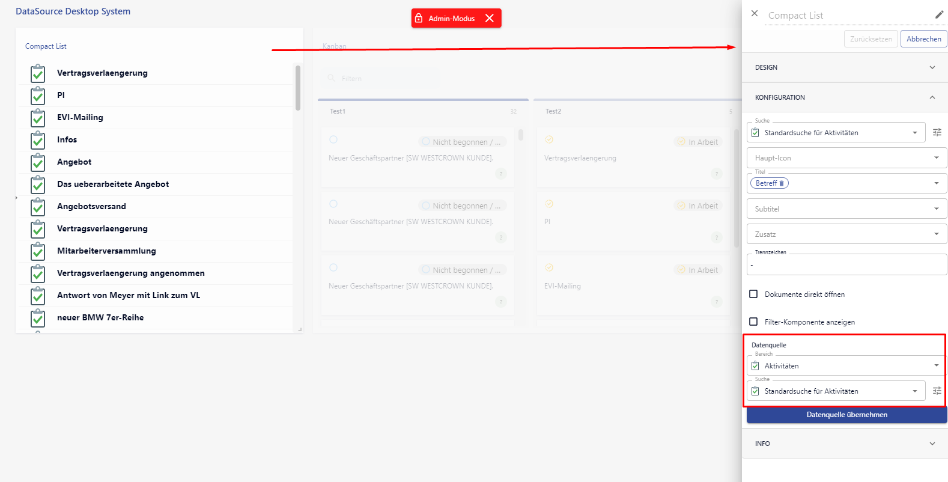
Task: Dismiss Admin-Modus with its X icon
Action: pos(490,19)
